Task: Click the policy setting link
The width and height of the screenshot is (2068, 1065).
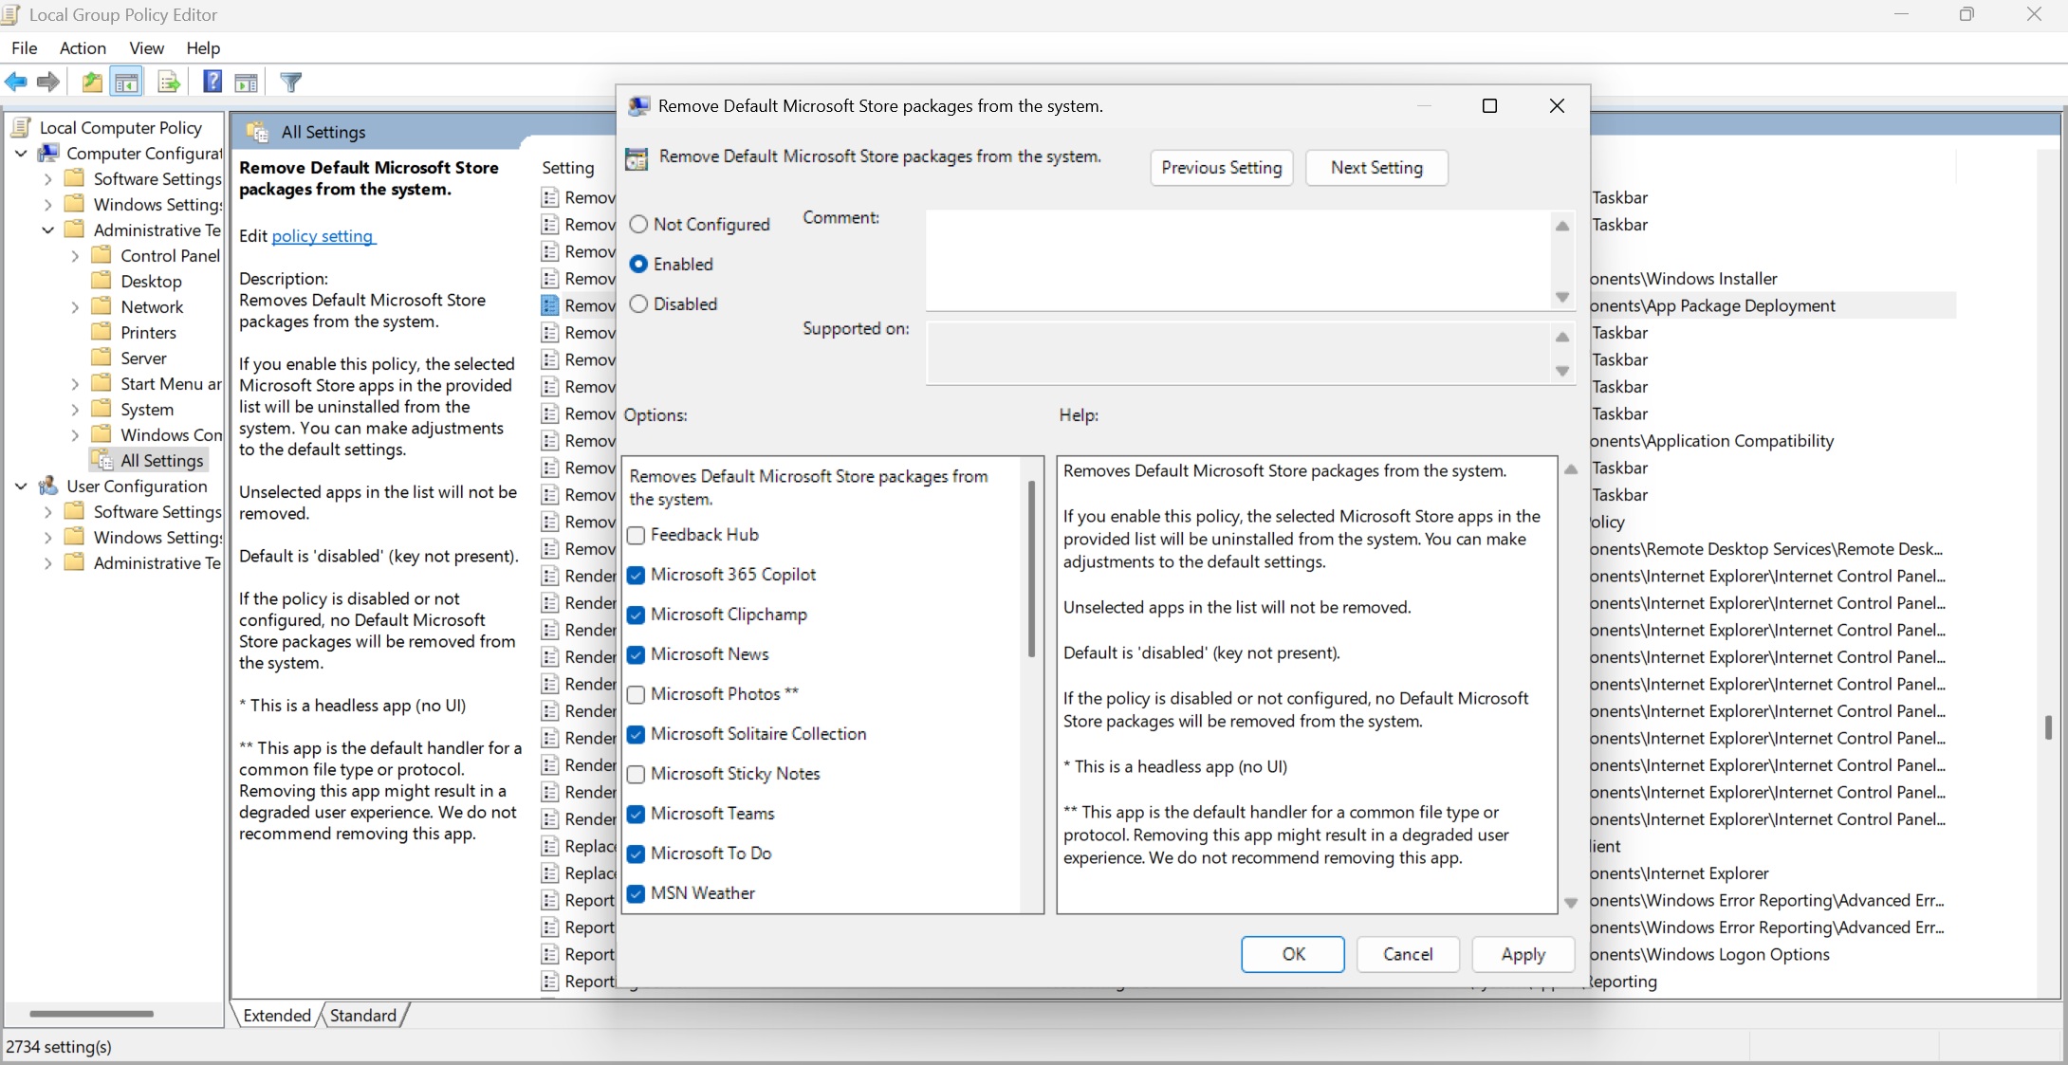Action: click(323, 236)
